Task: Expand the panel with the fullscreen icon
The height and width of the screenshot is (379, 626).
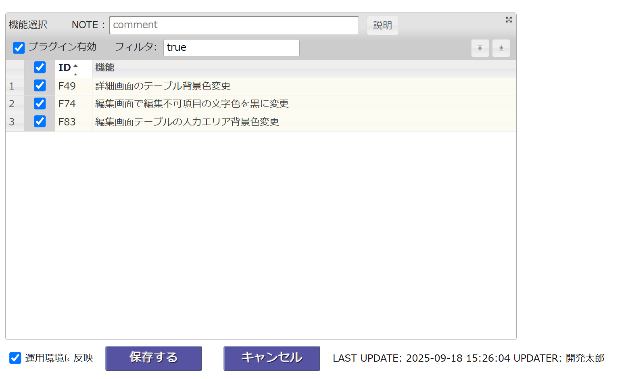Action: pyautogui.click(x=509, y=20)
